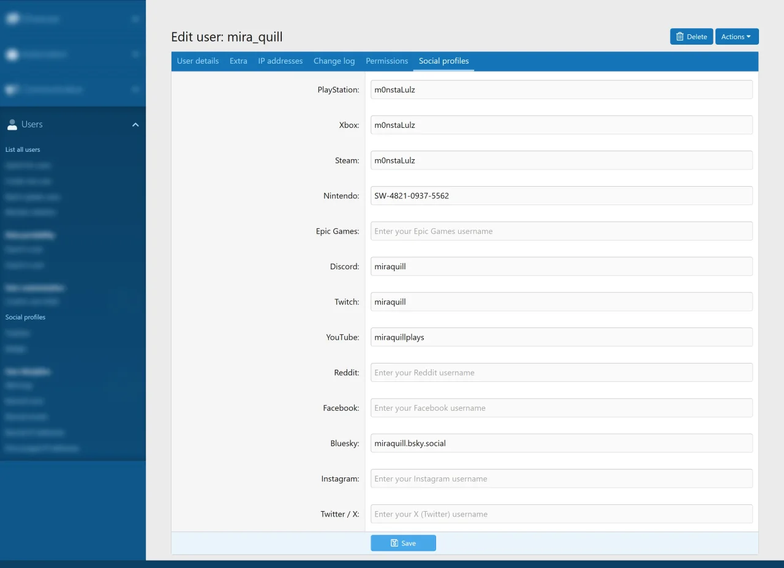Open Social profiles link in sidebar

26,317
